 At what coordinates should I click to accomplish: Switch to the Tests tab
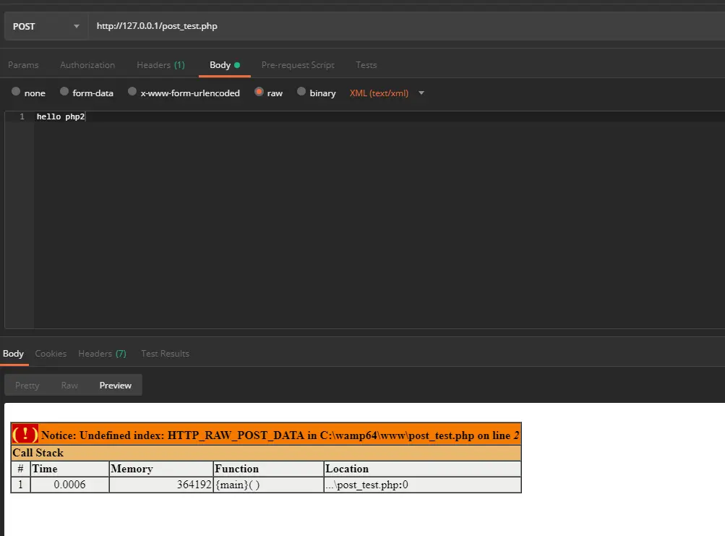pos(366,65)
